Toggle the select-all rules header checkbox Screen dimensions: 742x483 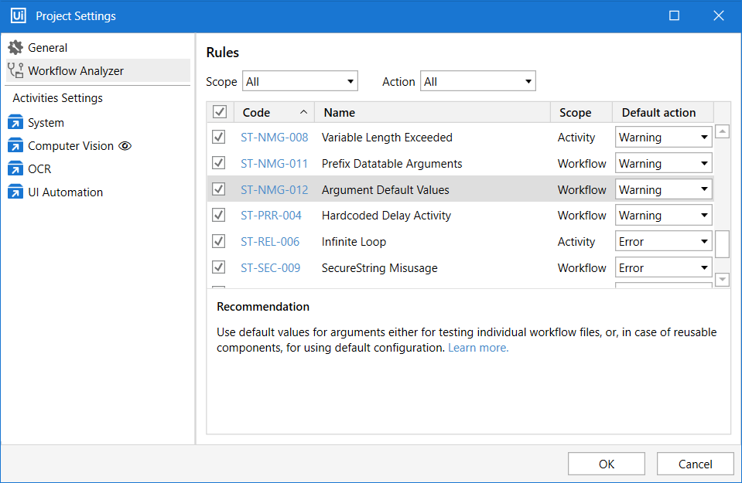click(220, 113)
